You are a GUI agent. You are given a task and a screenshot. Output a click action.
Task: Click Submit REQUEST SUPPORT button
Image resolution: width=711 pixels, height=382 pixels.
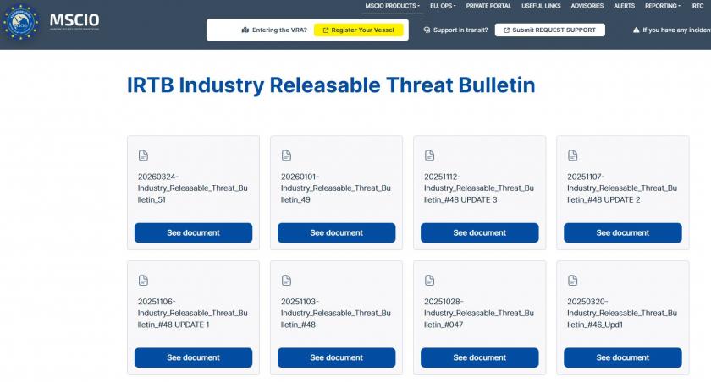click(549, 30)
